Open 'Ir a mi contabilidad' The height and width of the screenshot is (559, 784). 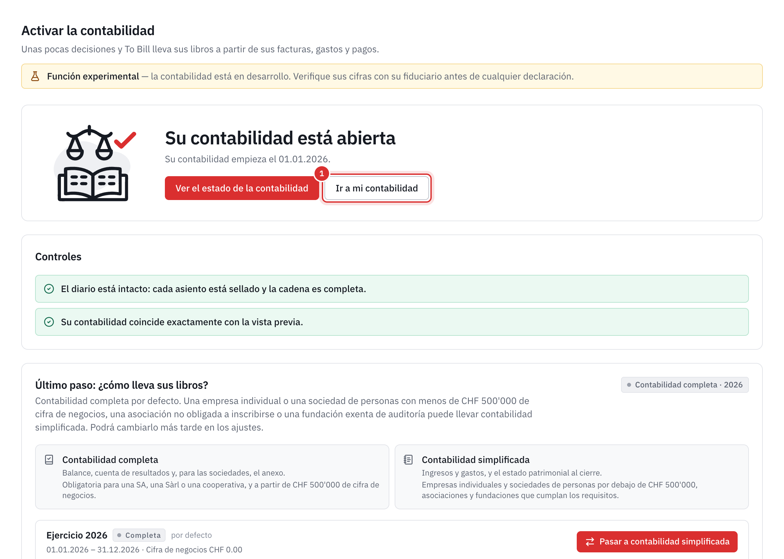click(376, 188)
